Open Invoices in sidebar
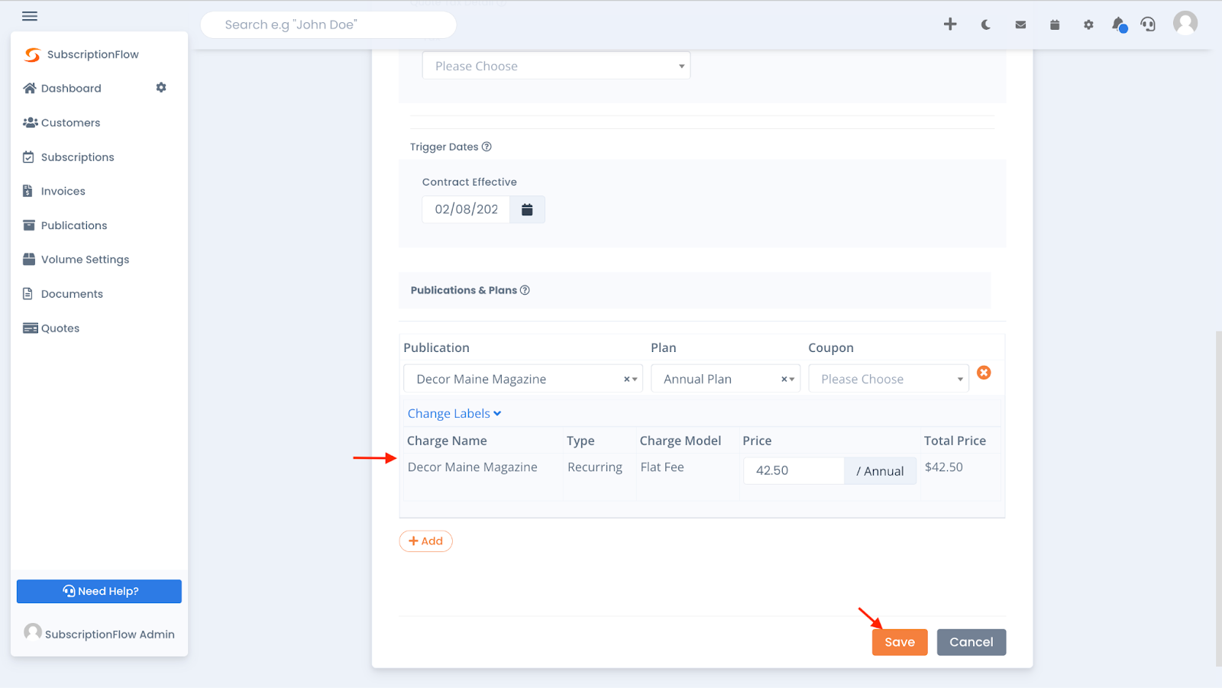 (x=63, y=192)
